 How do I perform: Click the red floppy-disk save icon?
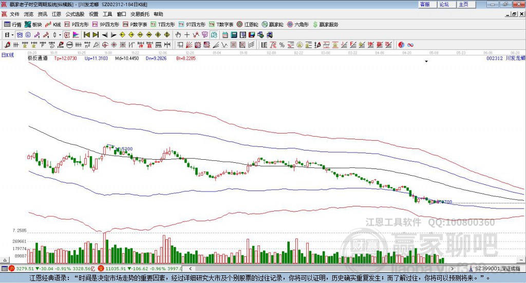[252, 35]
